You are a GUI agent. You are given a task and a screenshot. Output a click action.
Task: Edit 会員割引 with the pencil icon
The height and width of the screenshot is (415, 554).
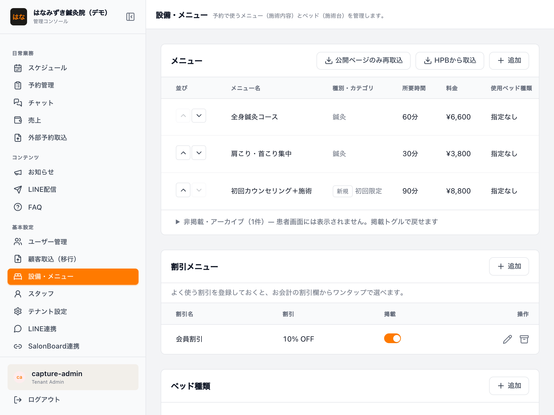click(x=507, y=339)
